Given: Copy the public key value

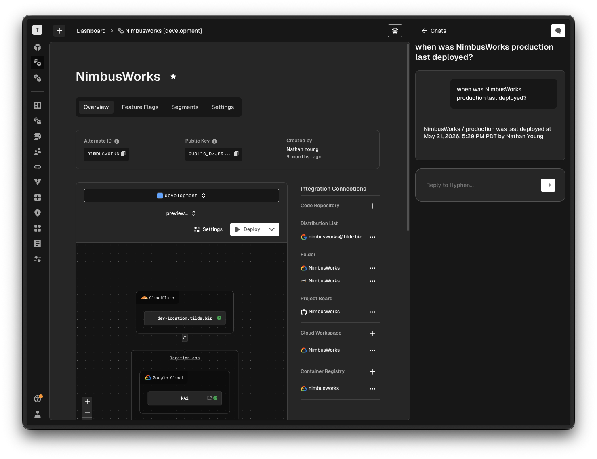Looking at the screenshot, I should [x=236, y=154].
